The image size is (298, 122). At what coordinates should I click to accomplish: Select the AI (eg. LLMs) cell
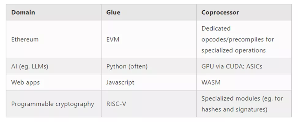54,66
